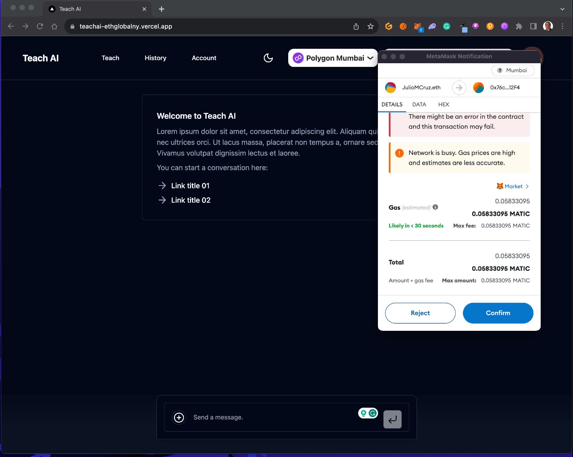Open the orange round extension left of MetaMask

click(x=403, y=26)
